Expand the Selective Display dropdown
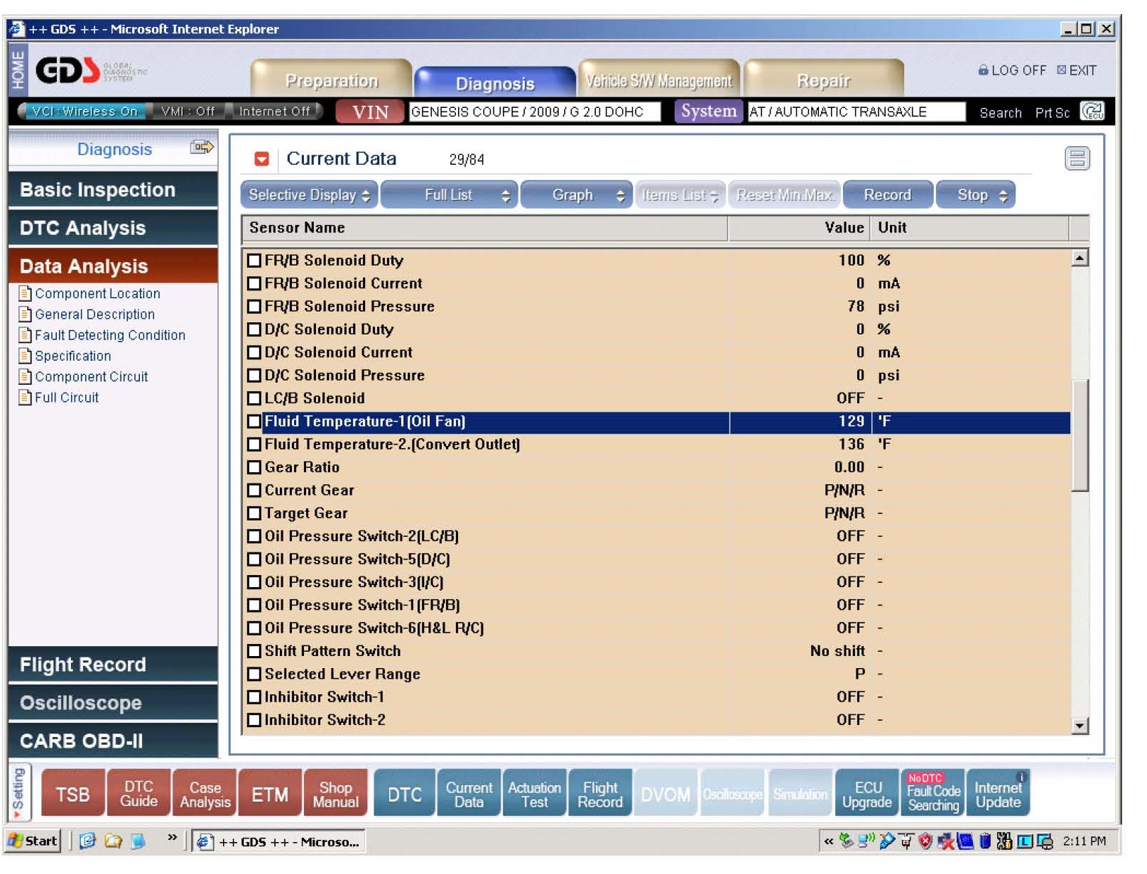This screenshot has height=874, width=1147. (x=309, y=195)
